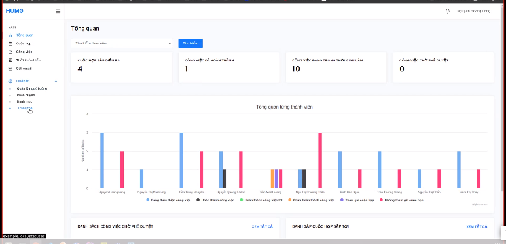Click the purple Tham gia cuộc họp legend swatch
Image resolution: width=506 pixels, height=244 pixels.
(342, 200)
